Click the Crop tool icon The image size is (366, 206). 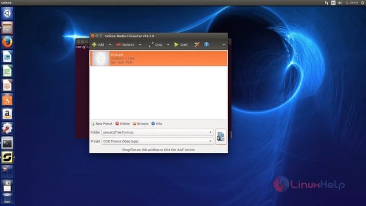click(151, 45)
